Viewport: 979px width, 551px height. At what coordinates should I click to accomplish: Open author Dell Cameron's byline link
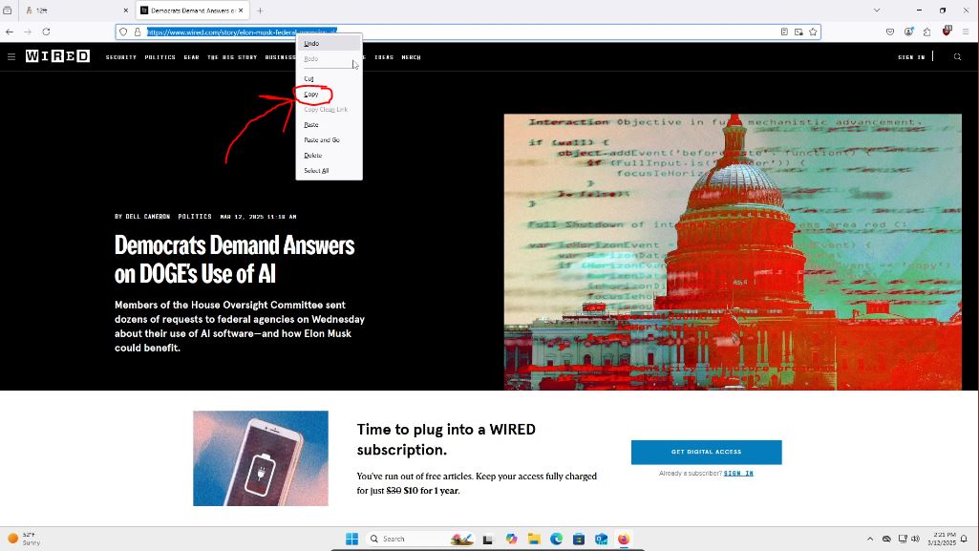pyautogui.click(x=147, y=217)
